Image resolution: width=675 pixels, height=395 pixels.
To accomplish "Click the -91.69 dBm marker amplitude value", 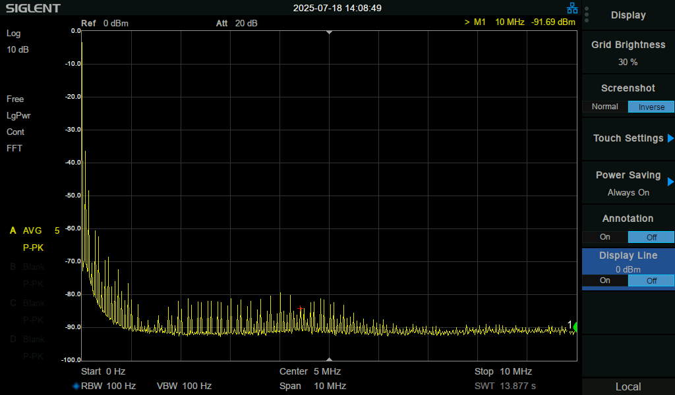I will pos(553,22).
